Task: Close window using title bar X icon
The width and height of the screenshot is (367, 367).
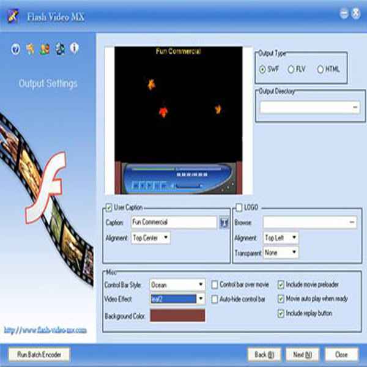Action: click(356, 13)
